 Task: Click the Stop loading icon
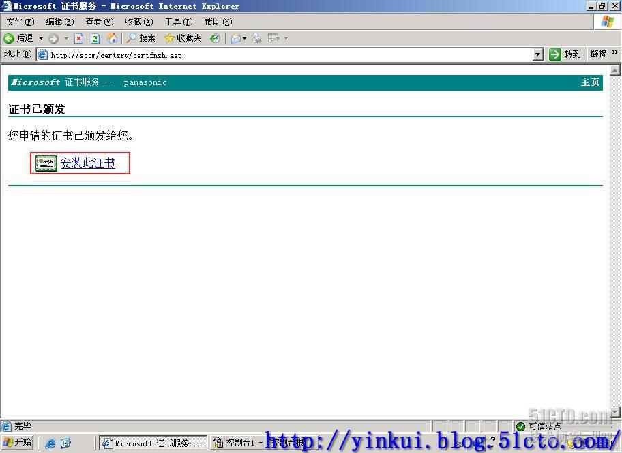tap(78, 38)
